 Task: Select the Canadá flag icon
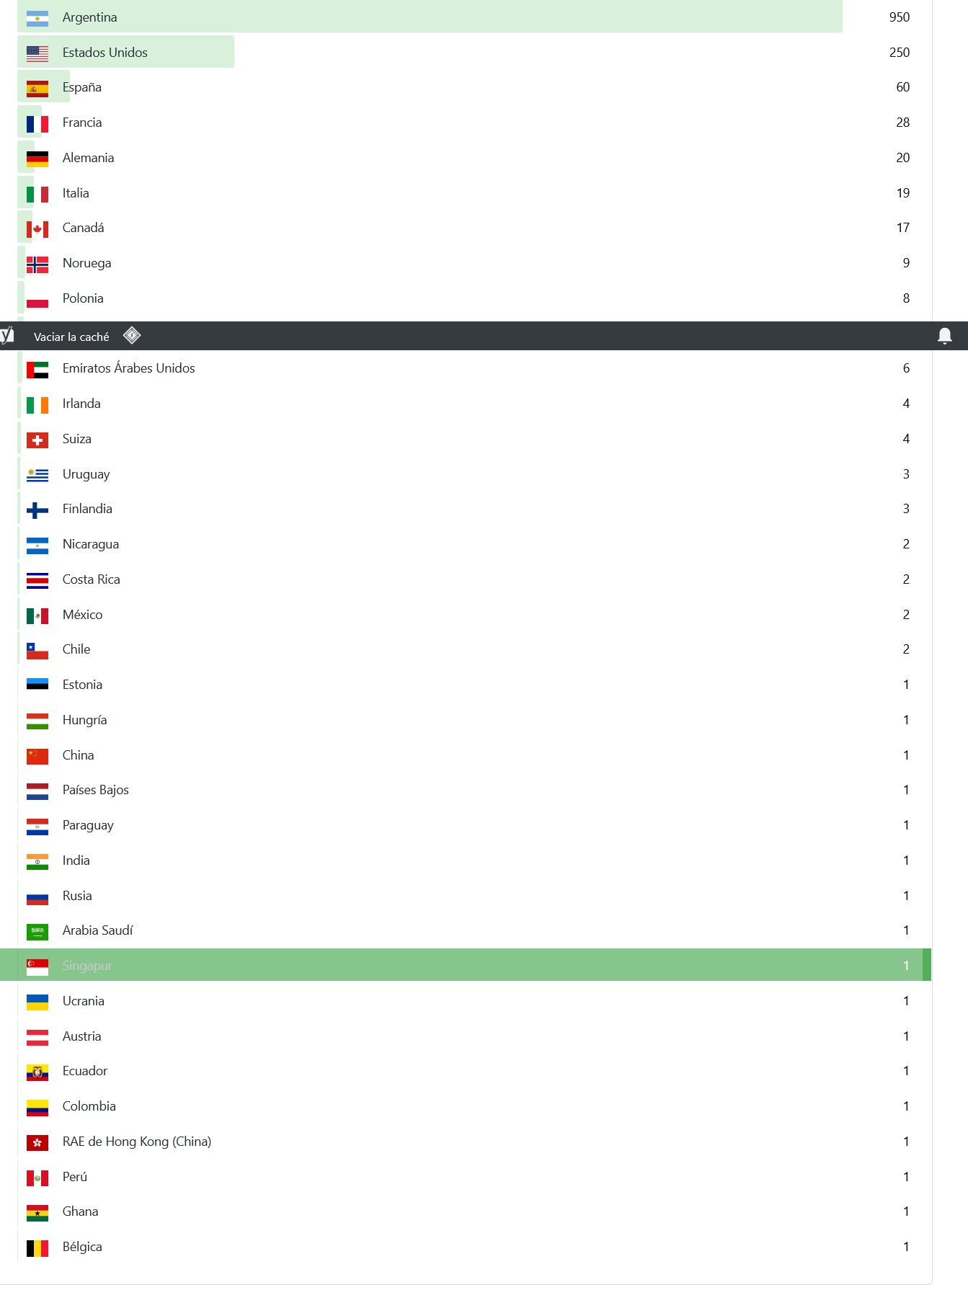pyautogui.click(x=37, y=228)
